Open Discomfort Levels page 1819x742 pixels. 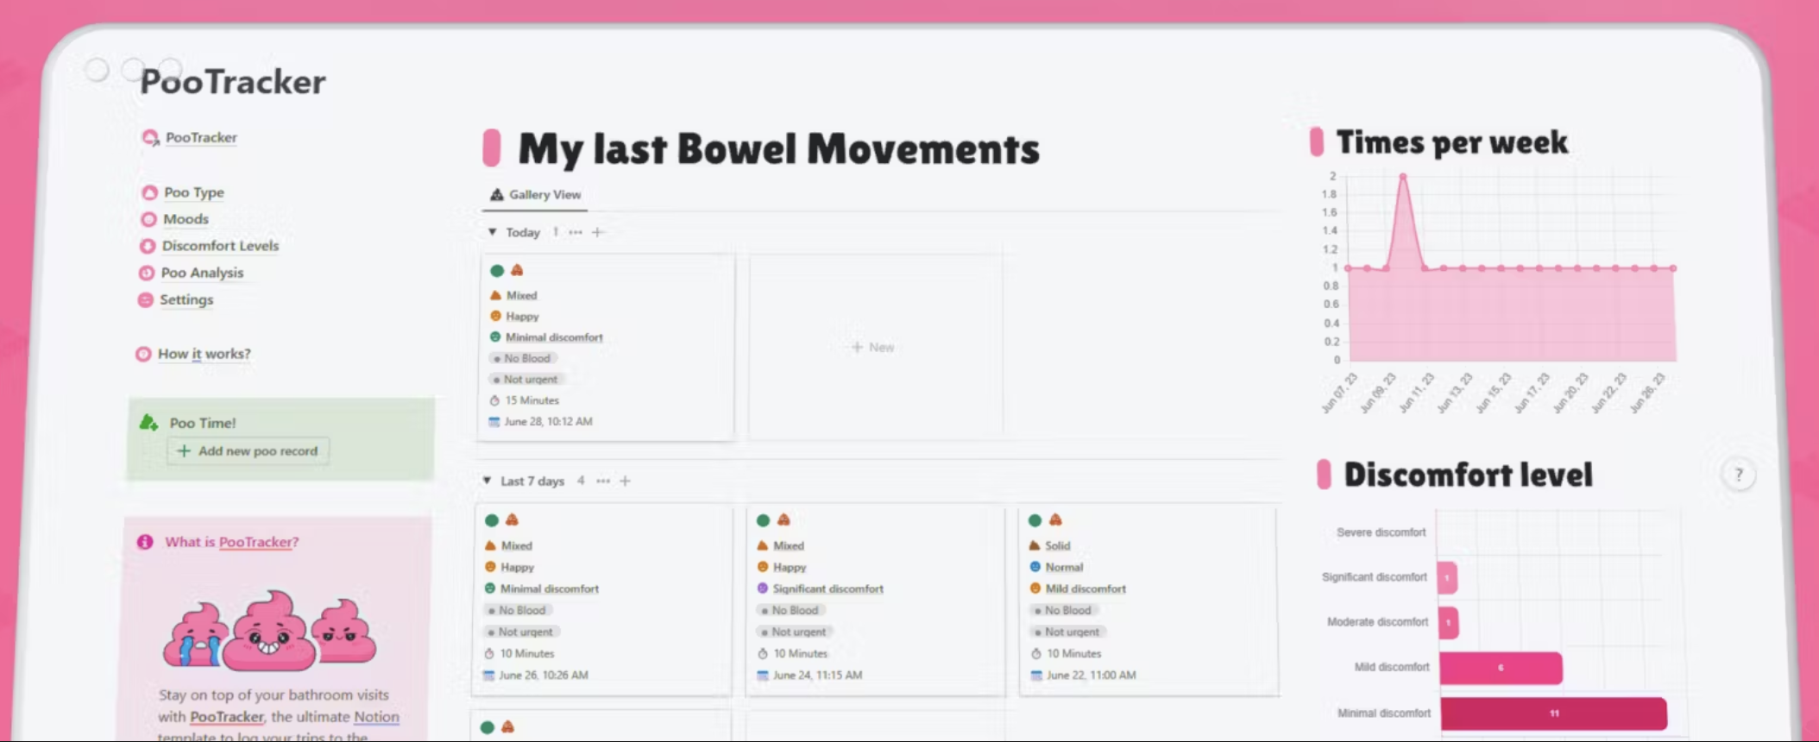click(x=220, y=246)
